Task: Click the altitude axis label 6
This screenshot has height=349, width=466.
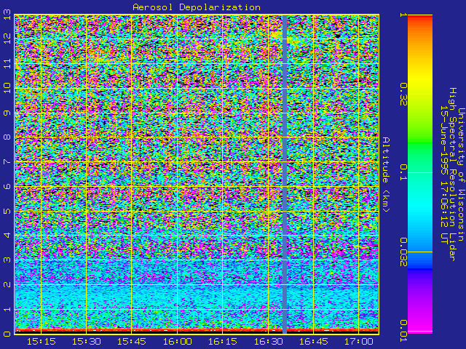Action: click(7, 186)
